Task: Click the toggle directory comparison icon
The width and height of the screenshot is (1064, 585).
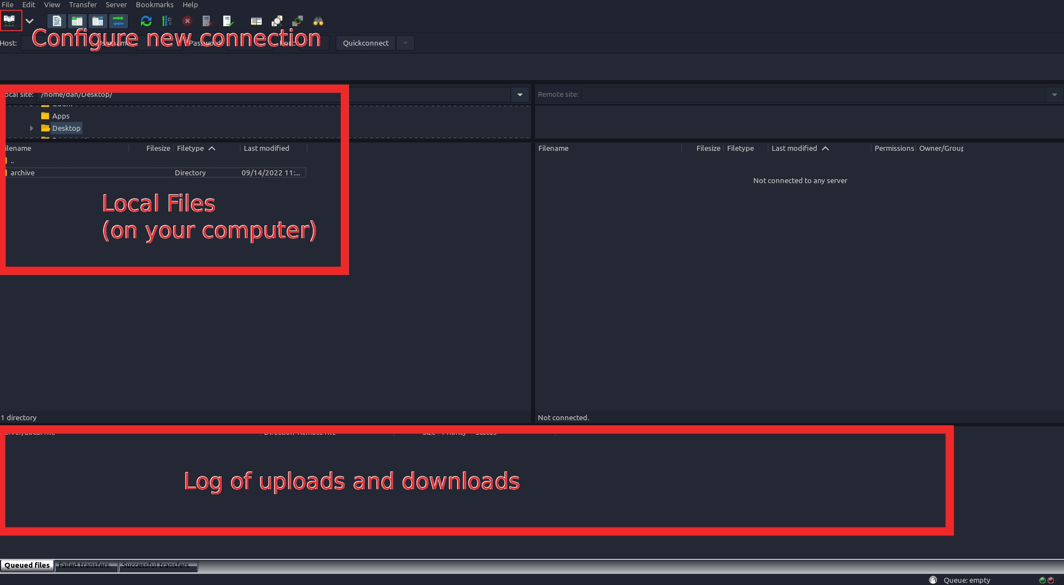Action: [277, 21]
